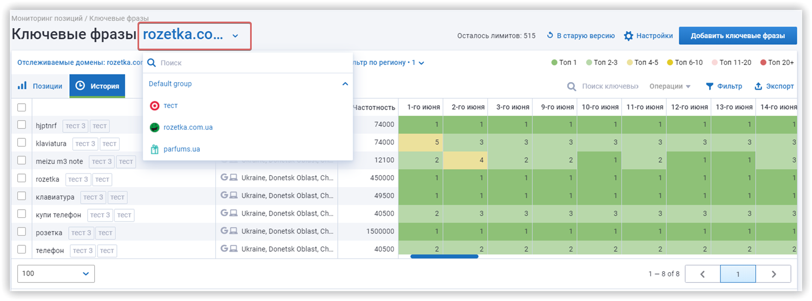Switch to the История tab
Viewport: 812px width, 301px height.
point(97,86)
